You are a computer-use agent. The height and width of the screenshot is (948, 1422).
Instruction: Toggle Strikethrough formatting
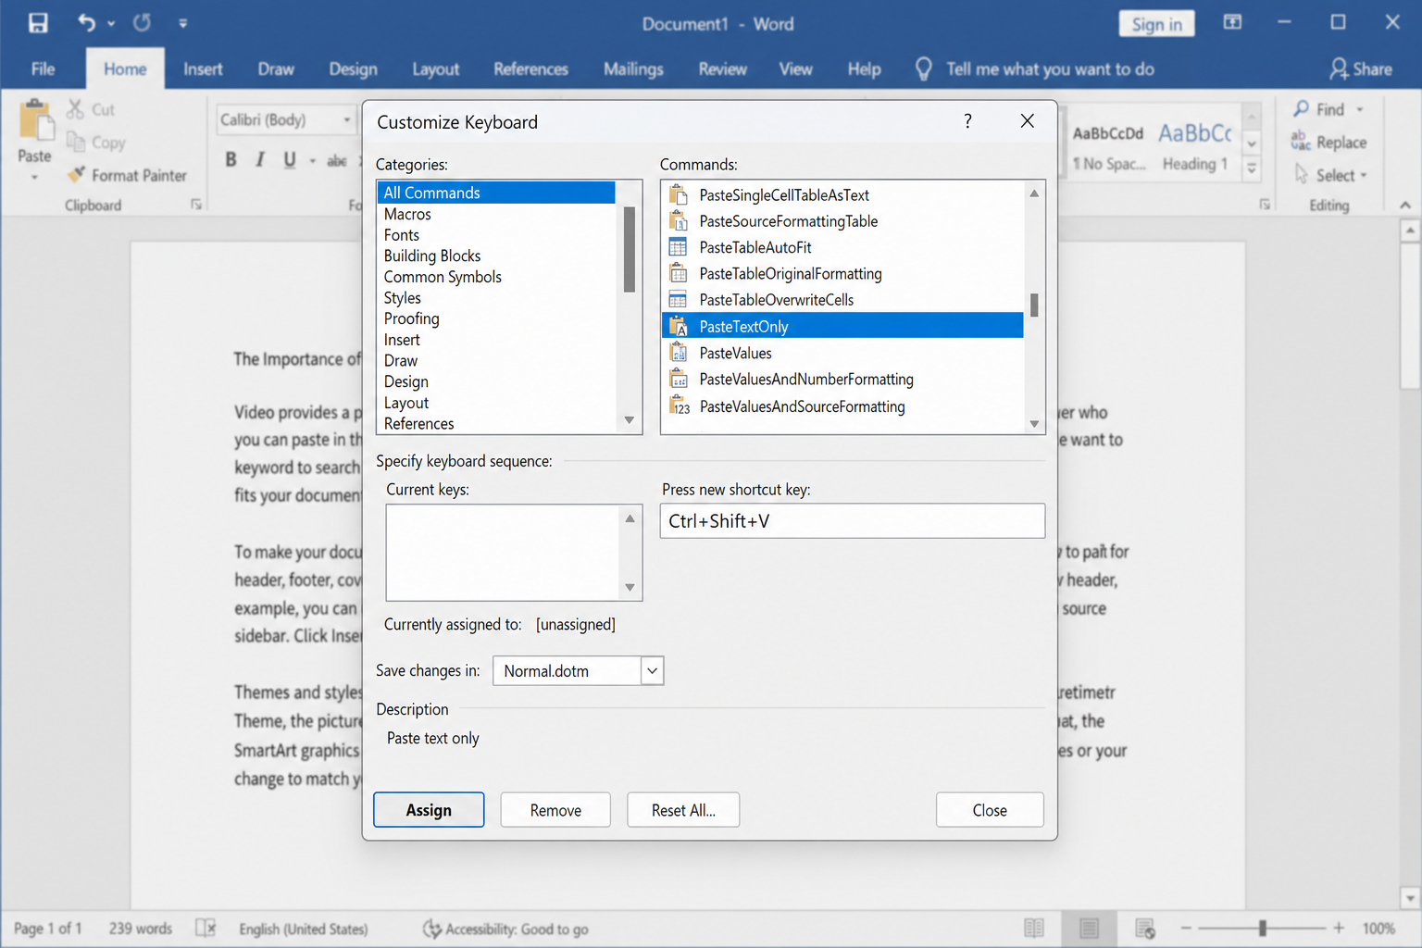(x=337, y=160)
